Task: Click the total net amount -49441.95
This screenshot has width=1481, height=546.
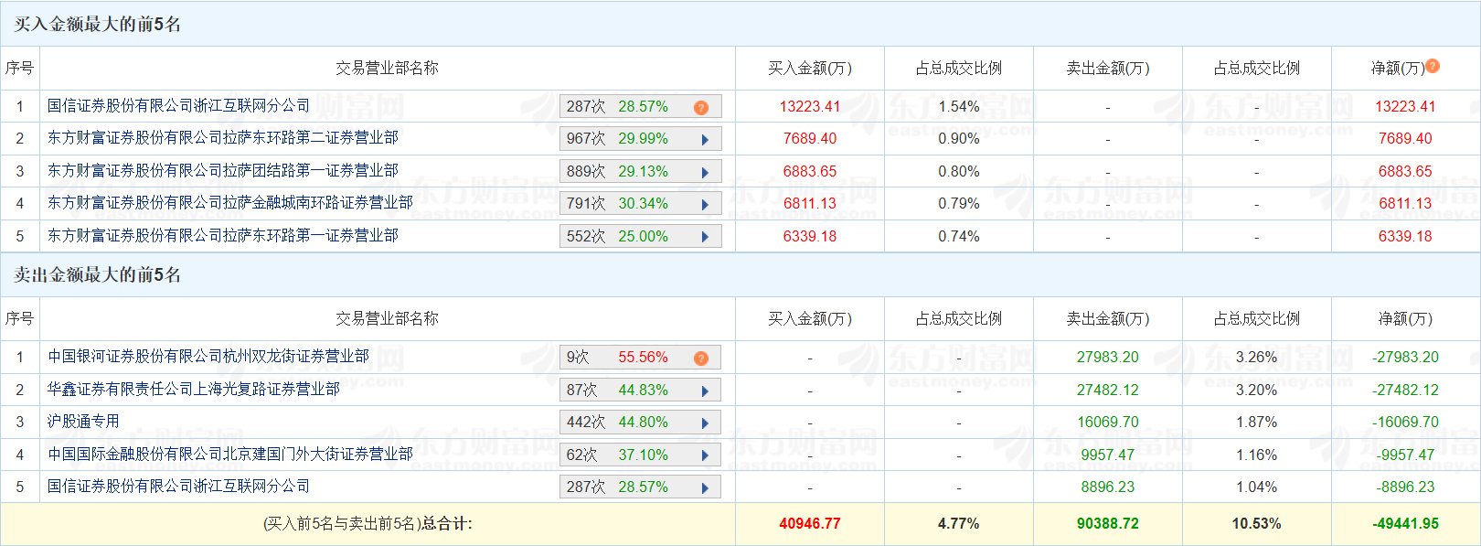Action: tap(1405, 524)
